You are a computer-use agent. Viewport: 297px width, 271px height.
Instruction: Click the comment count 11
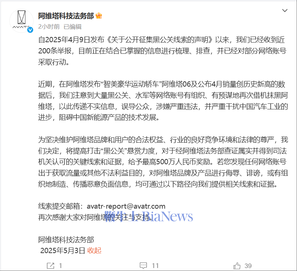[x=155, y=266]
